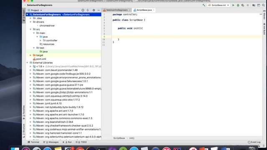
Task: Click the init method name in code
Action: click(136, 28)
